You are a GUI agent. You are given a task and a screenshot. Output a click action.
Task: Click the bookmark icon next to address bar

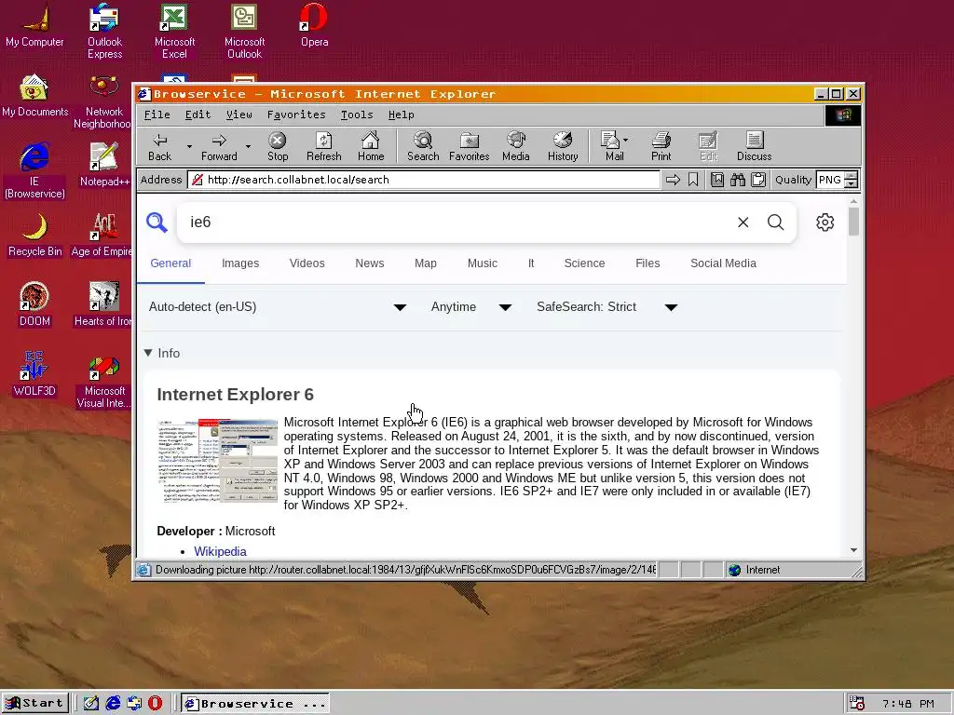(693, 180)
